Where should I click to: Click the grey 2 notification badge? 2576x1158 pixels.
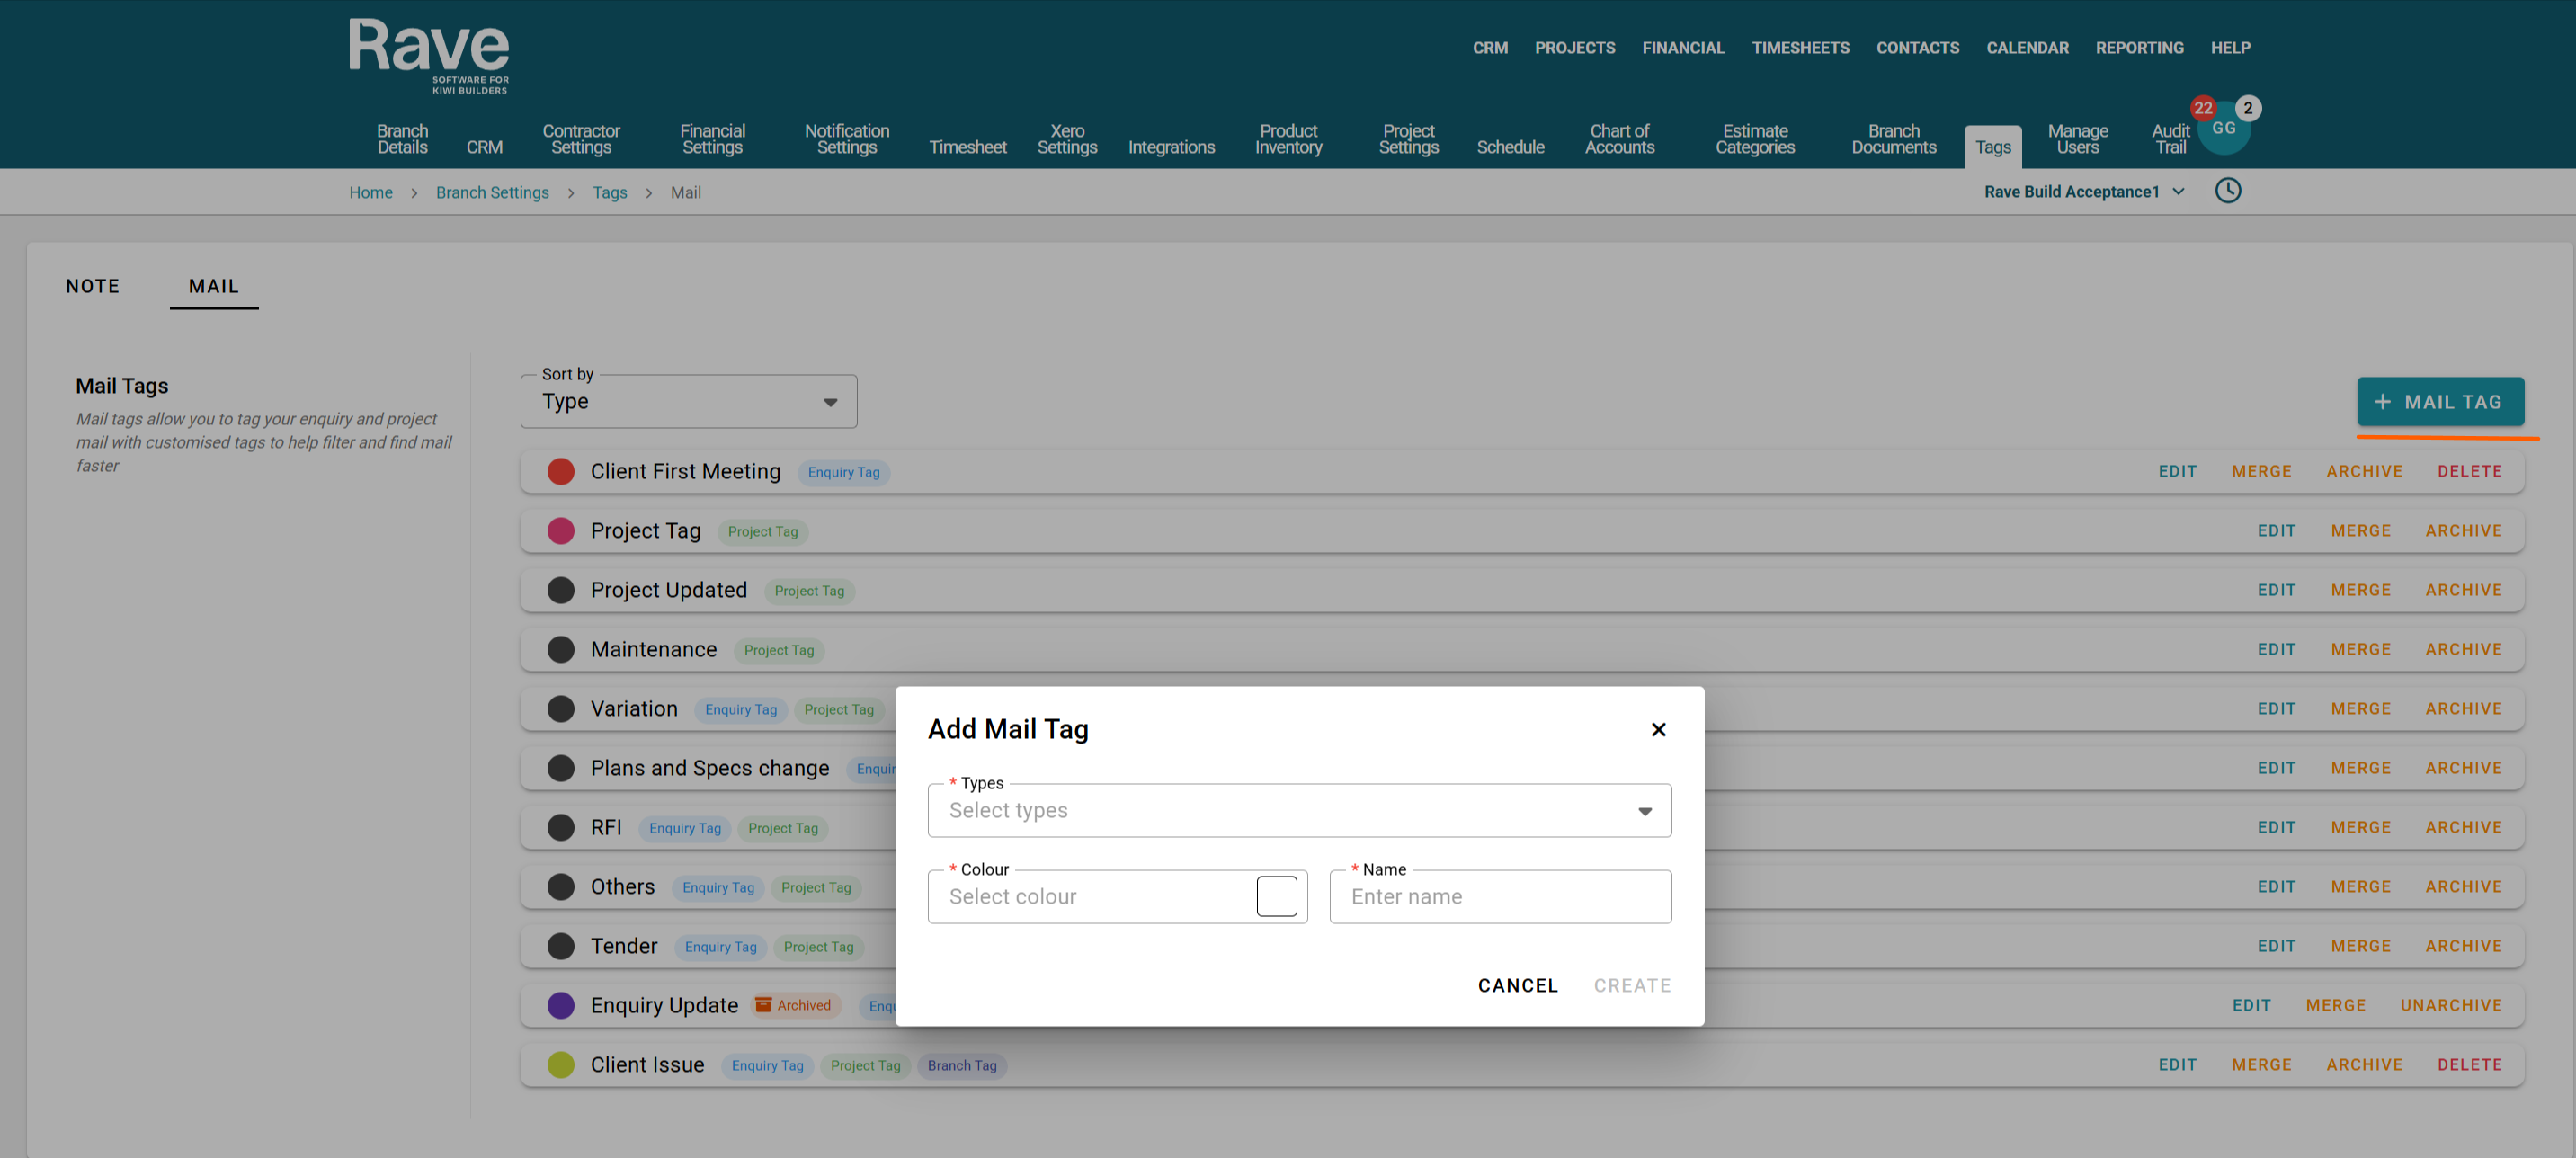[x=2248, y=108]
